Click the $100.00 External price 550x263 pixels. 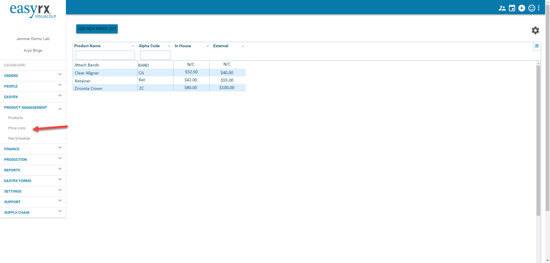[227, 88]
